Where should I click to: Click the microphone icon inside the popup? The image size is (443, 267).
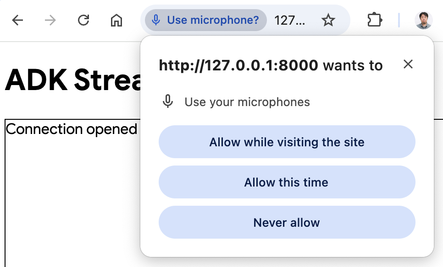tap(168, 101)
